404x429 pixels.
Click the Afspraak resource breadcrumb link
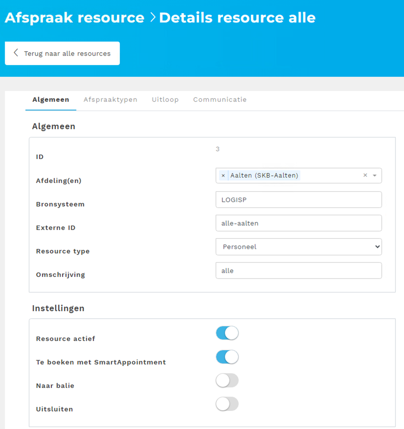(x=74, y=18)
